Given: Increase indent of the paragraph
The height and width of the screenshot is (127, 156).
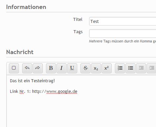Looking at the screenshot, I should pos(151,68).
